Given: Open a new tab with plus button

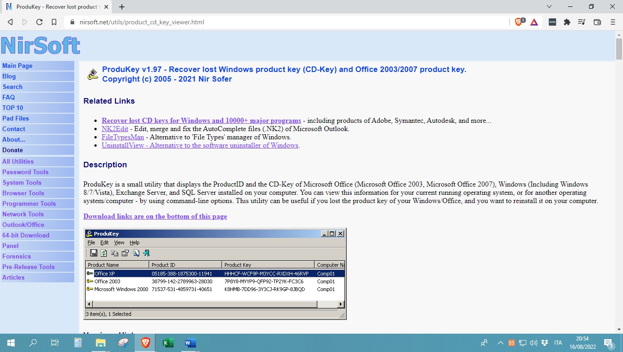Looking at the screenshot, I should click(x=122, y=7).
